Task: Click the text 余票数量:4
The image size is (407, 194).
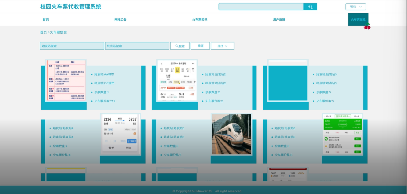Action: [60, 146]
